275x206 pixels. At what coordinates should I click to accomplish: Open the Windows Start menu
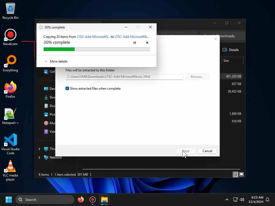9,200
